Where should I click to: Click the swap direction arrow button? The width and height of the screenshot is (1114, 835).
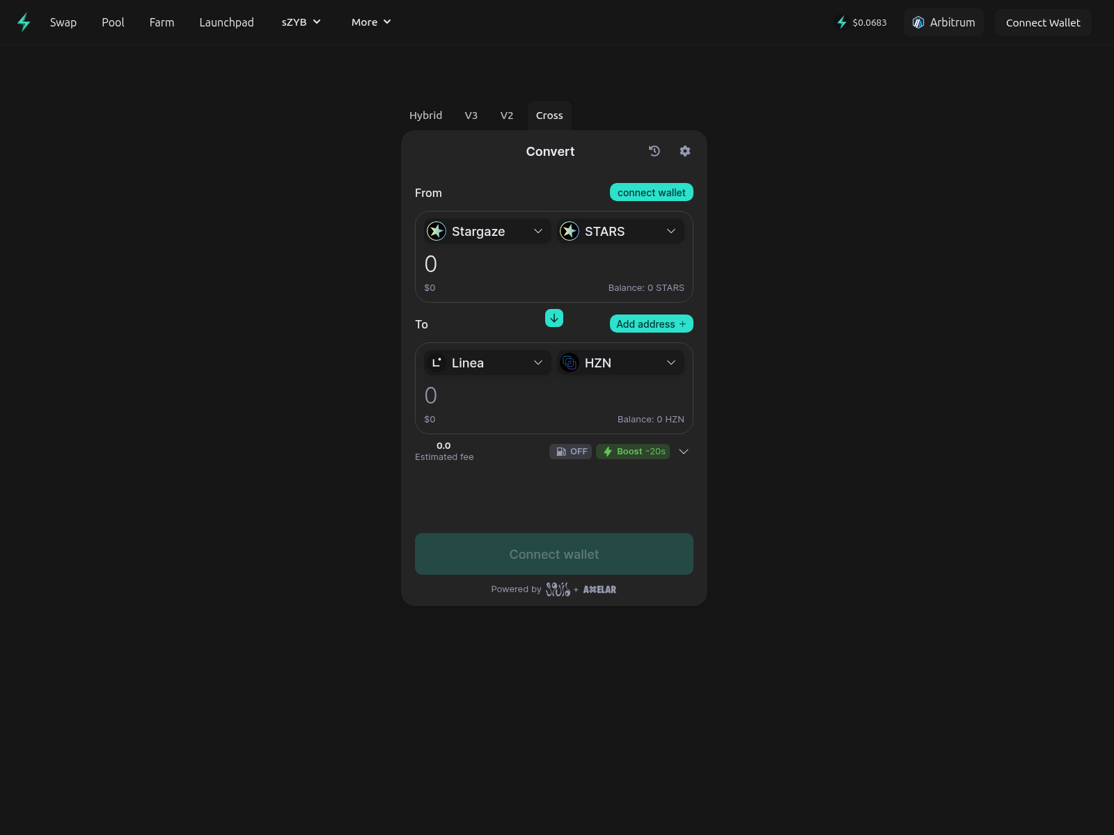554,318
